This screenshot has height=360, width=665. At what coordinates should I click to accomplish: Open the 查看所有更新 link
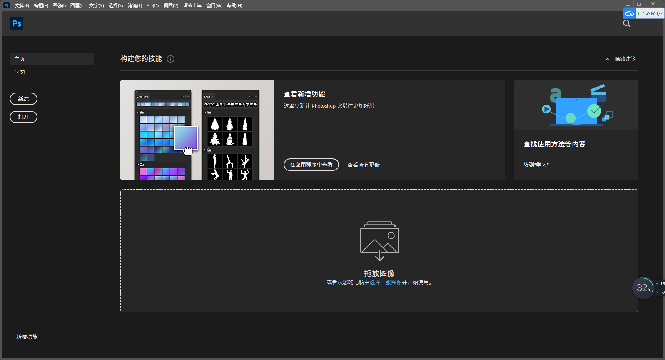364,165
